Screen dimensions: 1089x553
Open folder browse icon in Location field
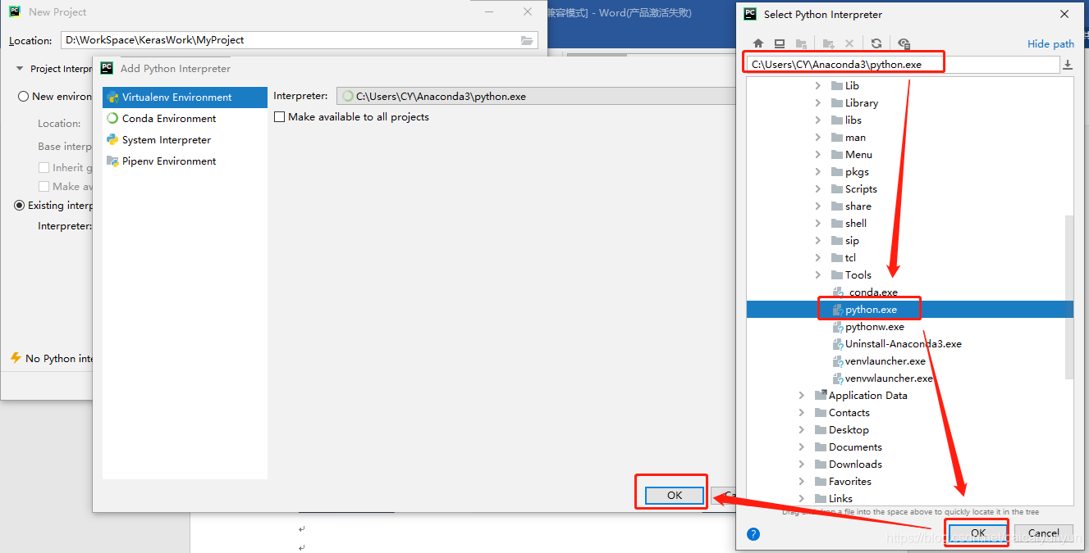click(527, 40)
